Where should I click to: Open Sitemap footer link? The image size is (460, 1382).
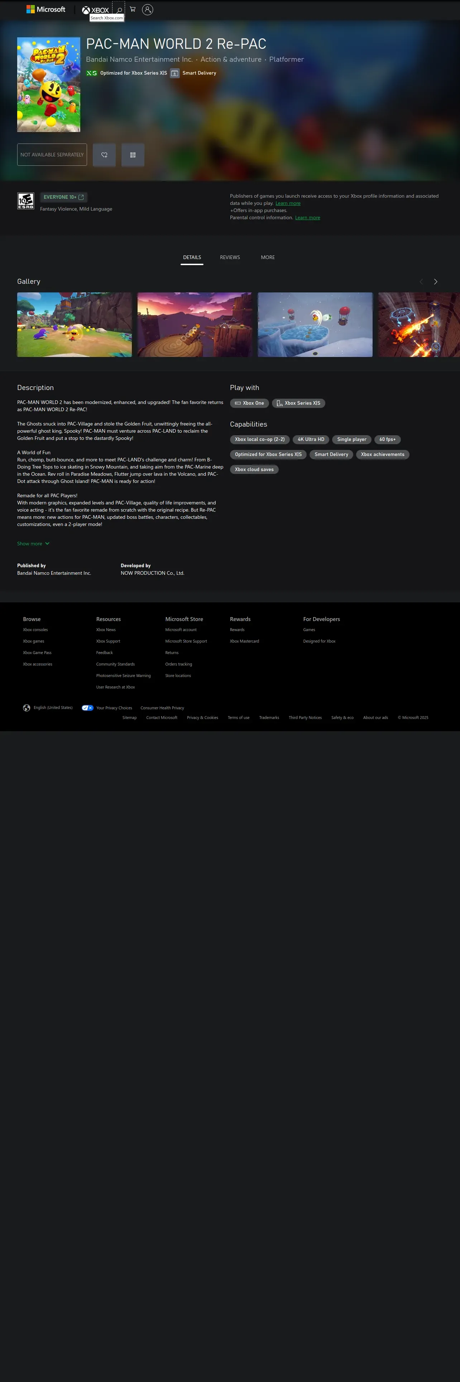pos(130,718)
